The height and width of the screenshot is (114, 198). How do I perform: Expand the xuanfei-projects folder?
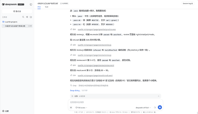pyautogui.click(x=10, y=22)
